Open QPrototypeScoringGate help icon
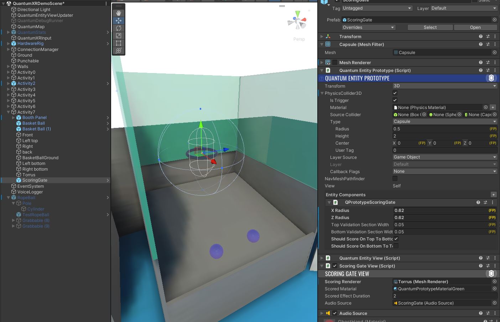Screen dimensions: 500x322 tap(478, 202)
